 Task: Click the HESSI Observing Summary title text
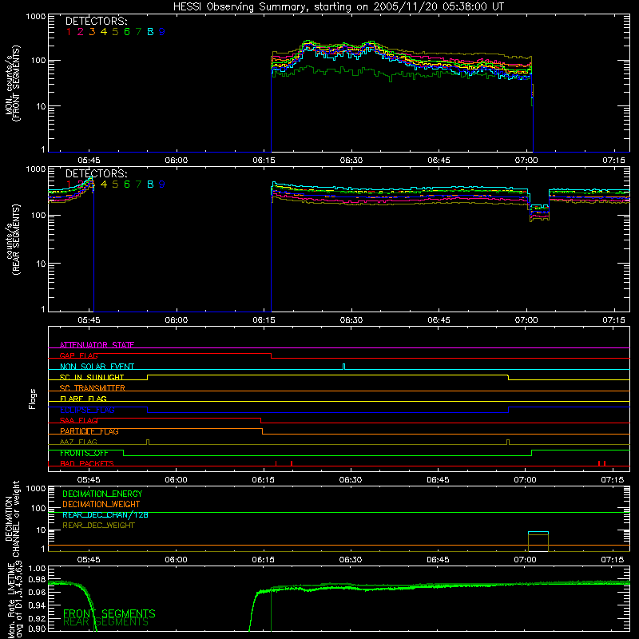coord(338,7)
